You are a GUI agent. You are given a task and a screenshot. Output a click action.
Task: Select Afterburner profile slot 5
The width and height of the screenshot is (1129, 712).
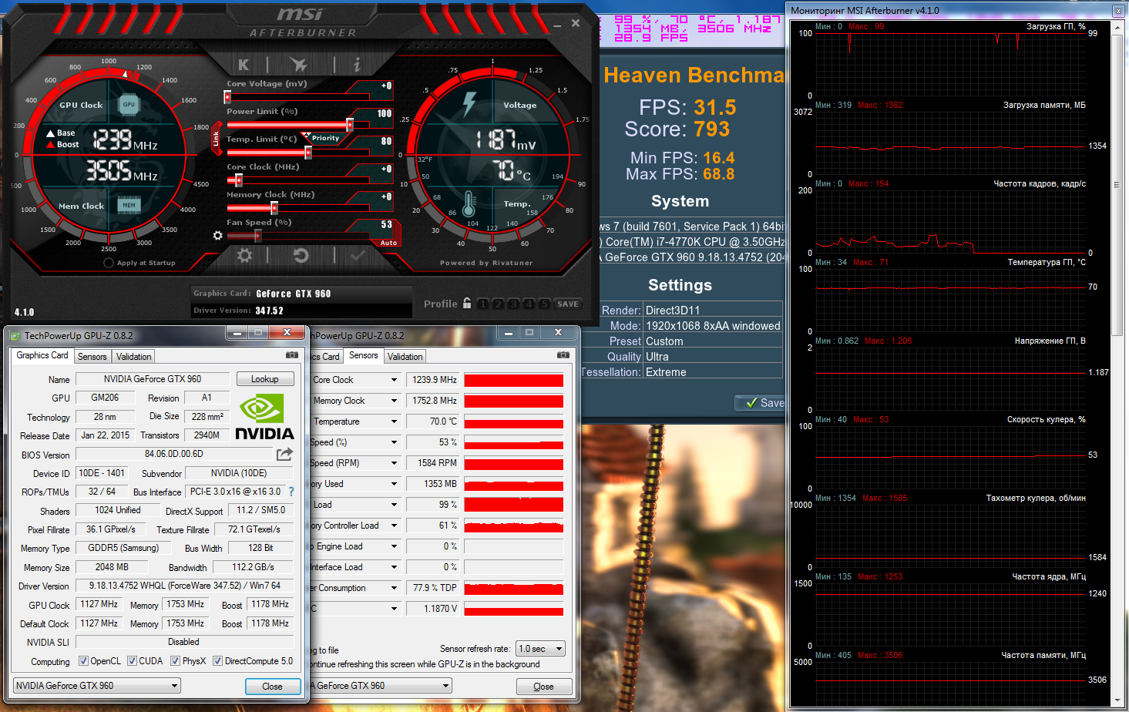click(544, 304)
